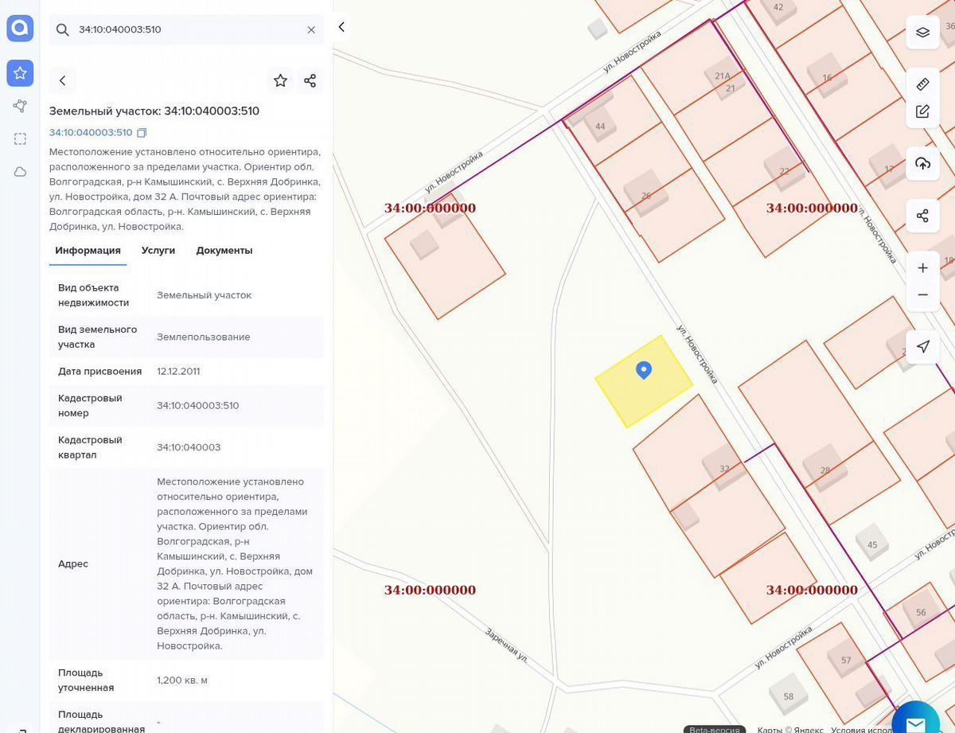Open favorites in the left sidebar
The image size is (955, 733).
pos(20,73)
